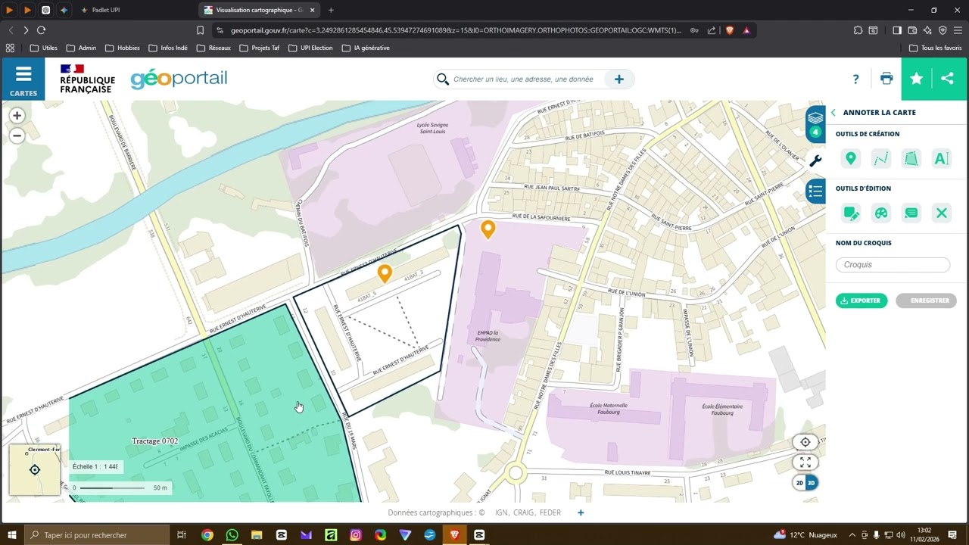Switch map view to 2D

tap(799, 483)
